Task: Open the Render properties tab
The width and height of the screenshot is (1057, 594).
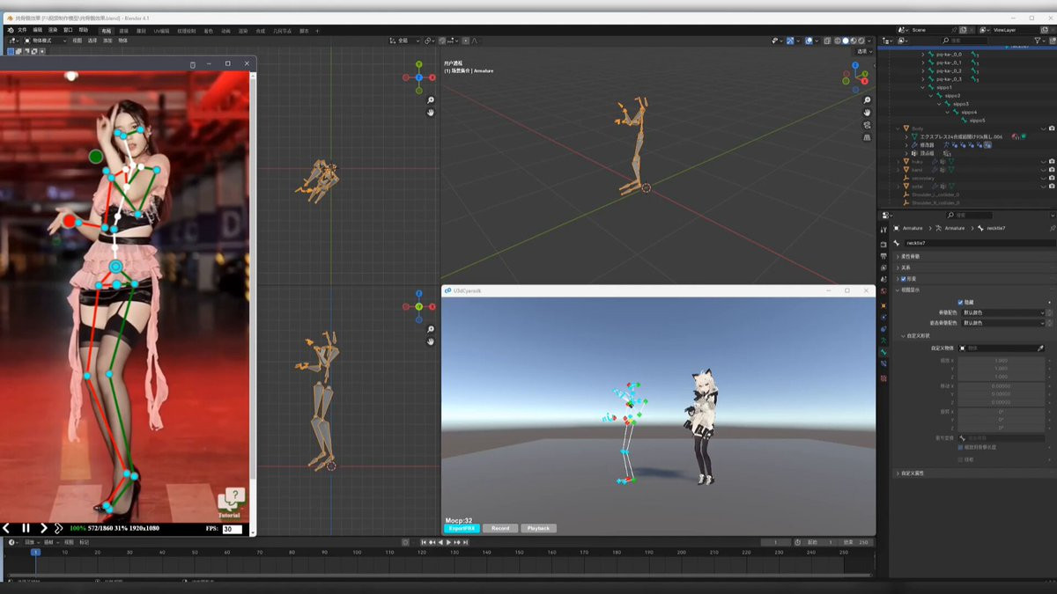Action: [883, 245]
